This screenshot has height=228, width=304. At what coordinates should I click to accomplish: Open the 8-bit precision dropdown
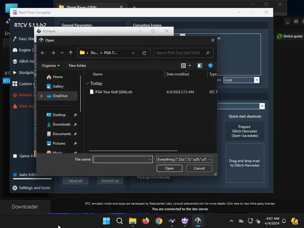point(241,80)
